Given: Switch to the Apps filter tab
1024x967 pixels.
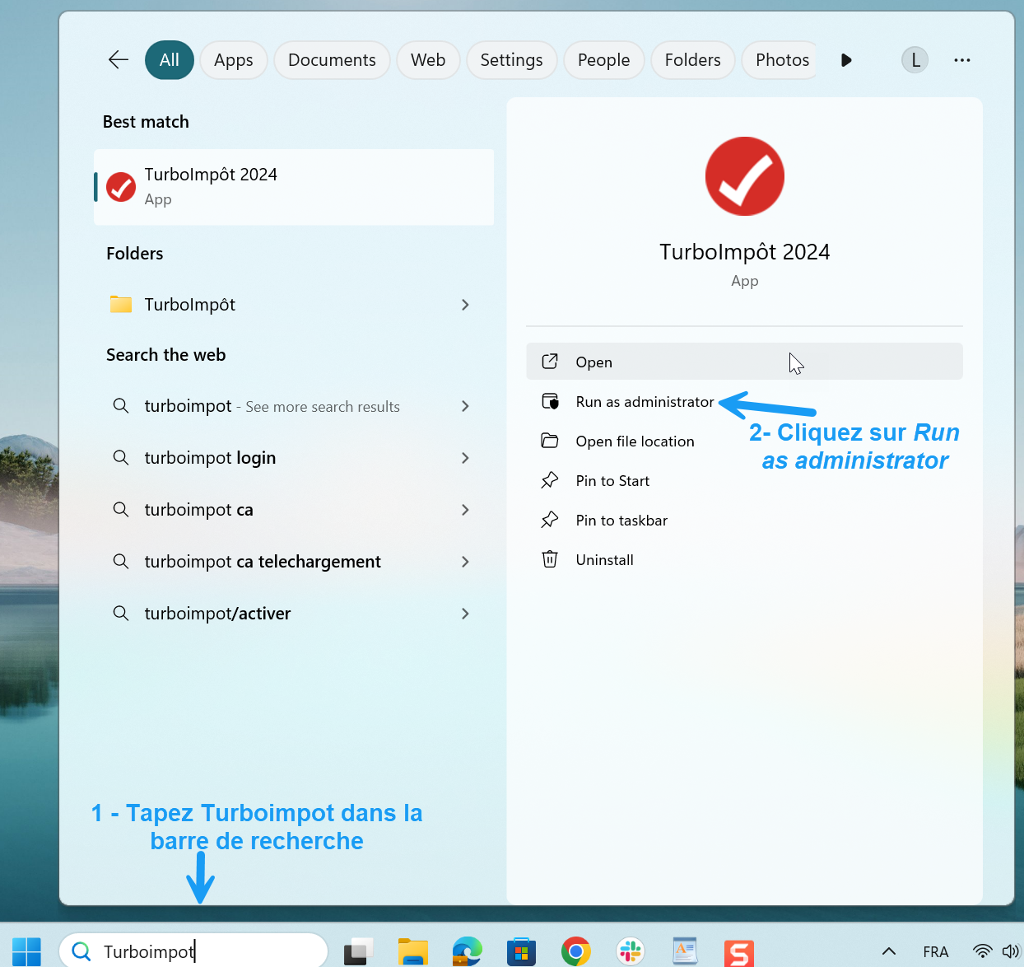Looking at the screenshot, I should tap(234, 60).
